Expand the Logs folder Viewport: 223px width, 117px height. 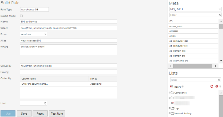pyautogui.click(x=169, y=108)
